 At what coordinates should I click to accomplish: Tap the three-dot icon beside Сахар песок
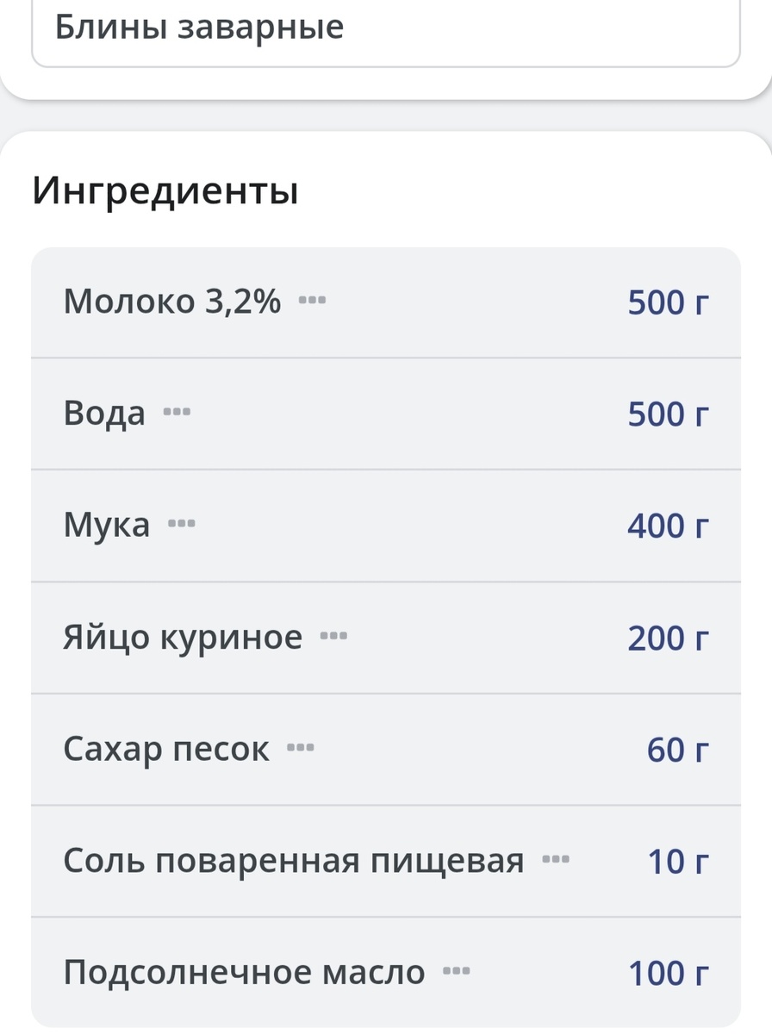[x=301, y=748]
